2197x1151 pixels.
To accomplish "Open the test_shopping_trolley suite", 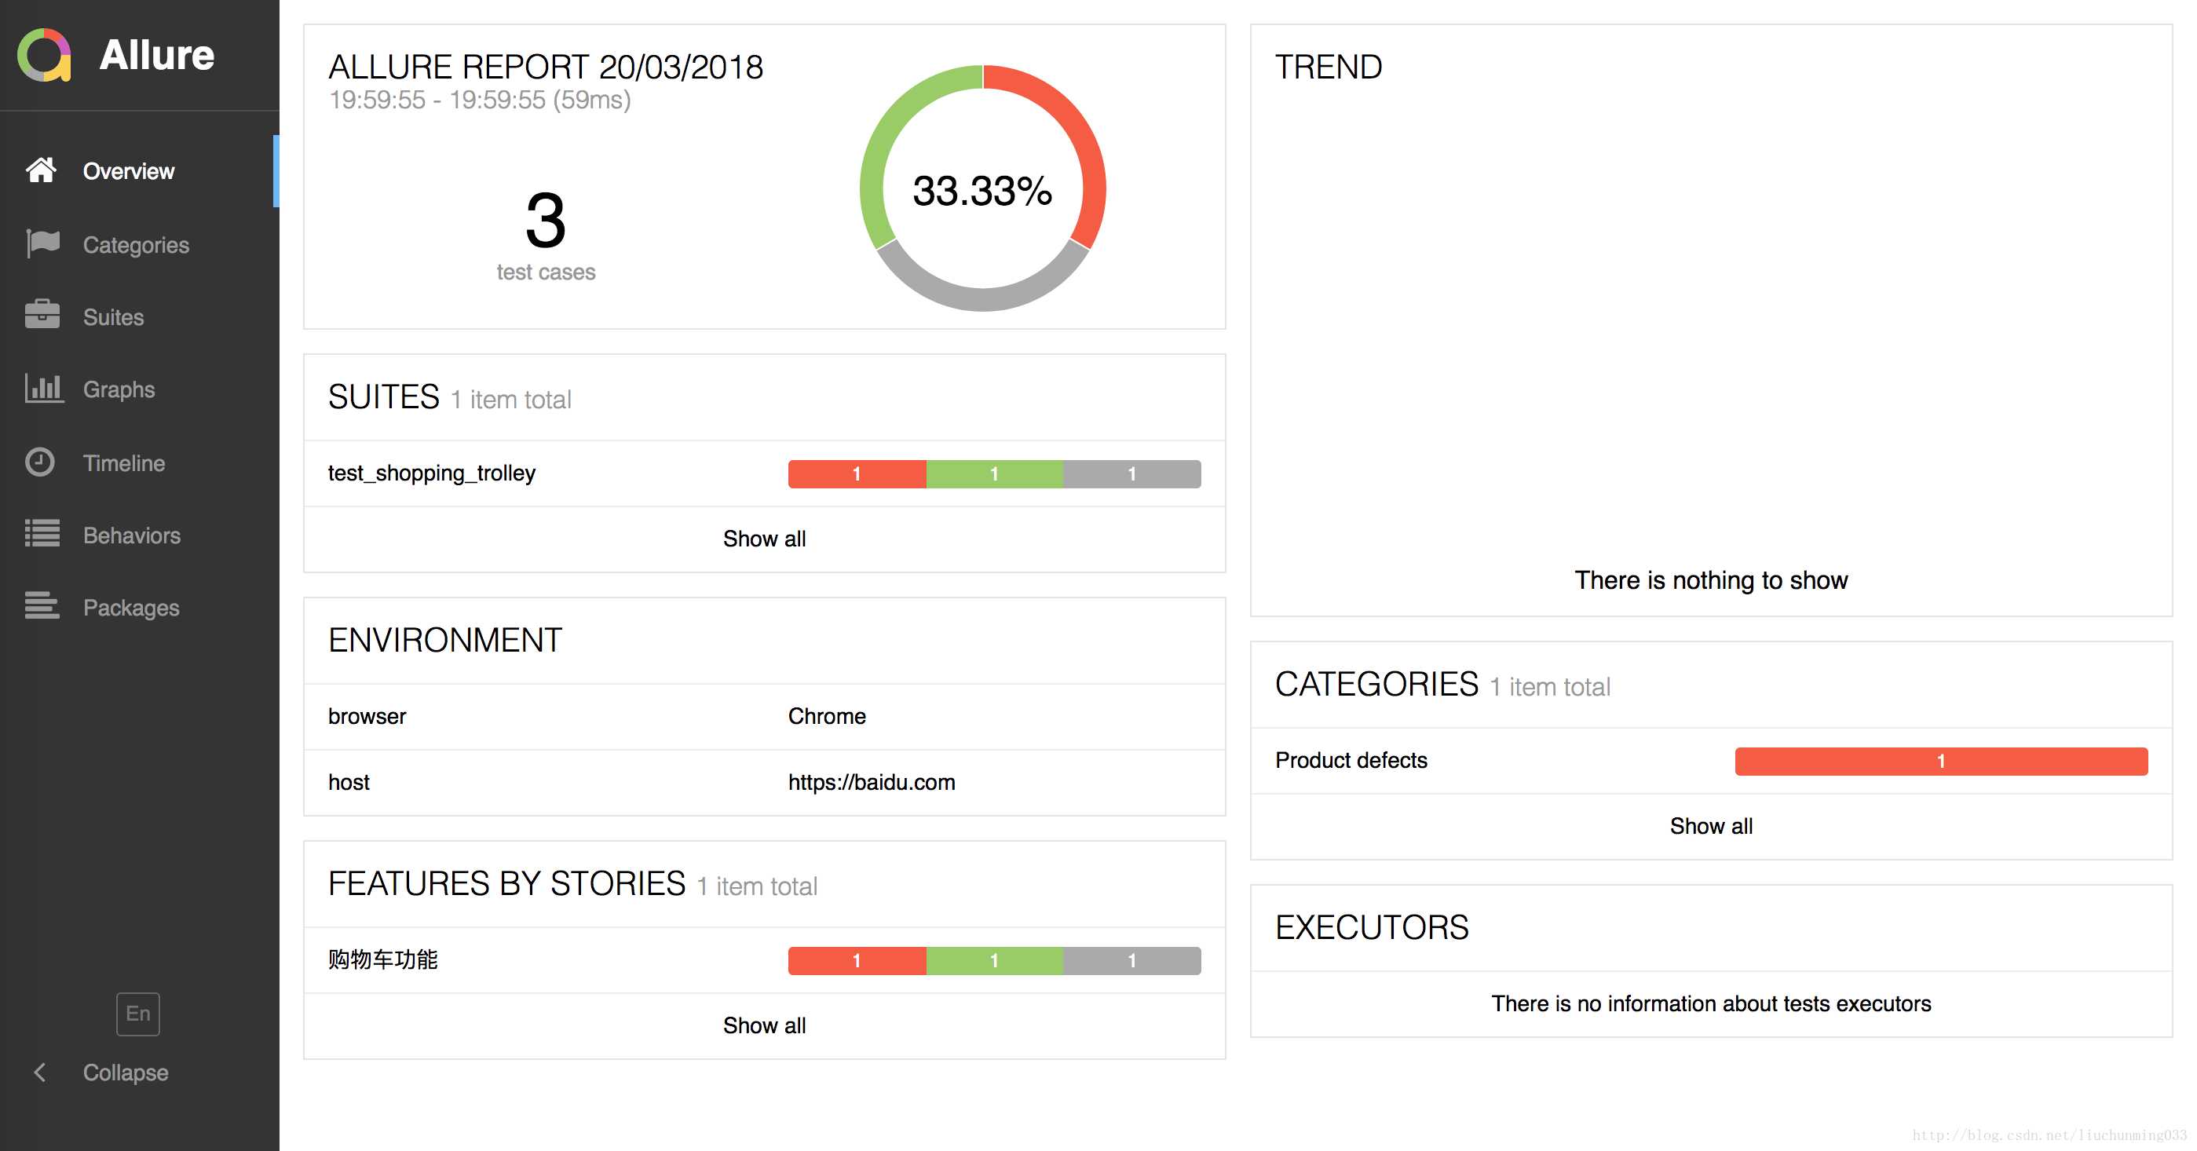I will click(764, 473).
